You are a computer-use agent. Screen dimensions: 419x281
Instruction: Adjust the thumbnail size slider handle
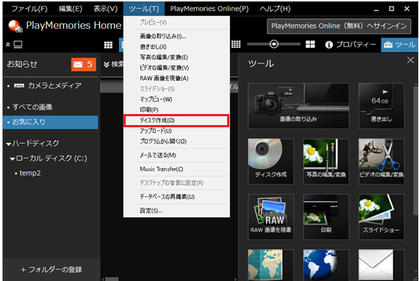[x=274, y=44]
